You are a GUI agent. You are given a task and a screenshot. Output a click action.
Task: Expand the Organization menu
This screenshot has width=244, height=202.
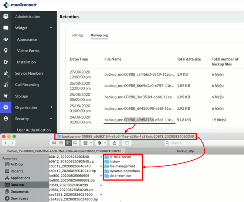click(x=33, y=107)
